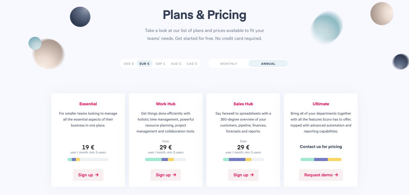Choose AUD $ currency
The height and width of the screenshot is (195, 409).
click(176, 64)
